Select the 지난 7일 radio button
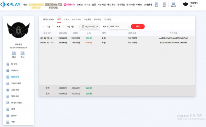The width and height of the screenshot is (206, 127). (x=64, y=27)
